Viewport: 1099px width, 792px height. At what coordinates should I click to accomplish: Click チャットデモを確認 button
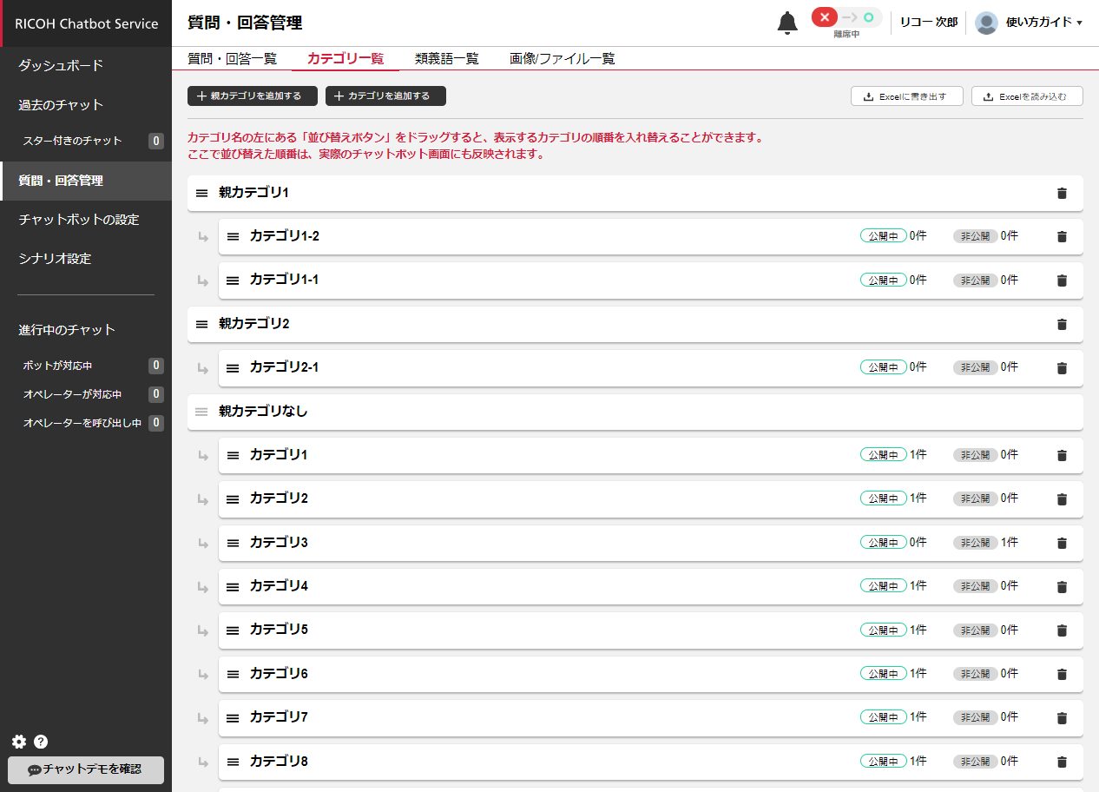point(85,769)
